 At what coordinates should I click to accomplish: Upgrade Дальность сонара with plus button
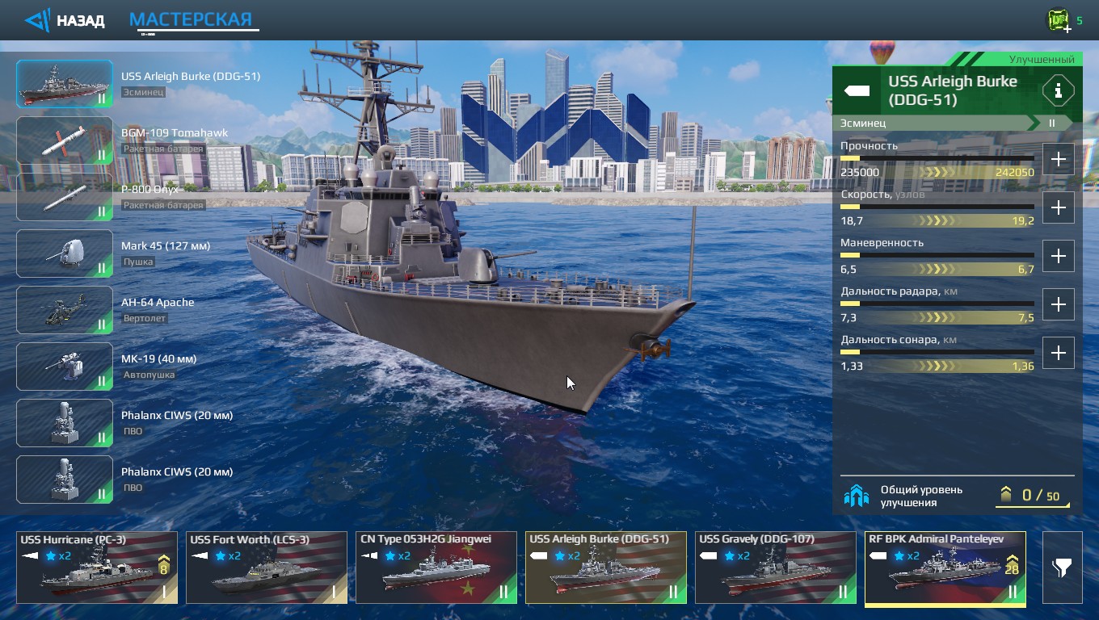(1058, 353)
